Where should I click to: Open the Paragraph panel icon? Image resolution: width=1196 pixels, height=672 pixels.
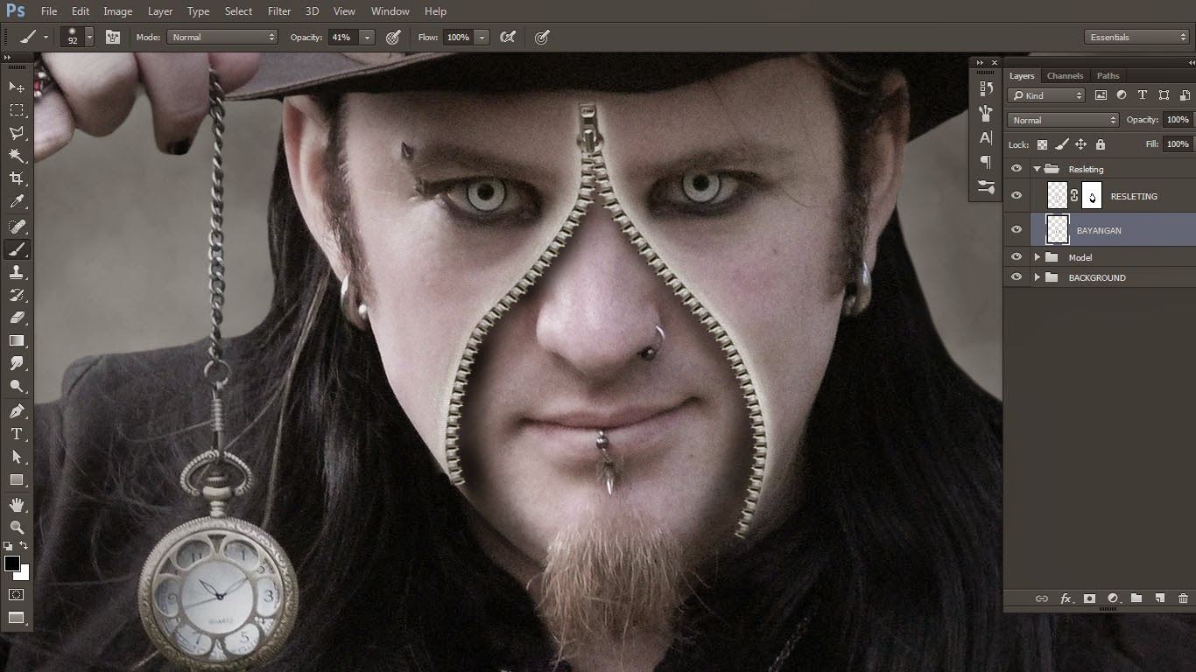click(x=986, y=162)
